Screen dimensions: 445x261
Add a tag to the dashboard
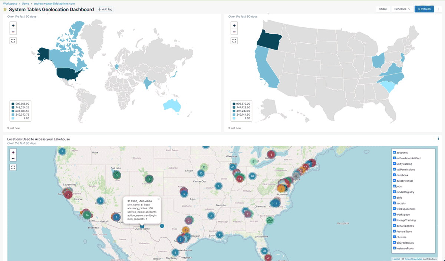click(105, 9)
